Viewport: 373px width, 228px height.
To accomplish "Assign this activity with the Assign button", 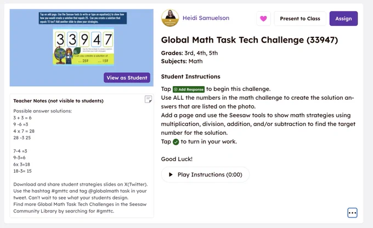I will [x=343, y=19].
